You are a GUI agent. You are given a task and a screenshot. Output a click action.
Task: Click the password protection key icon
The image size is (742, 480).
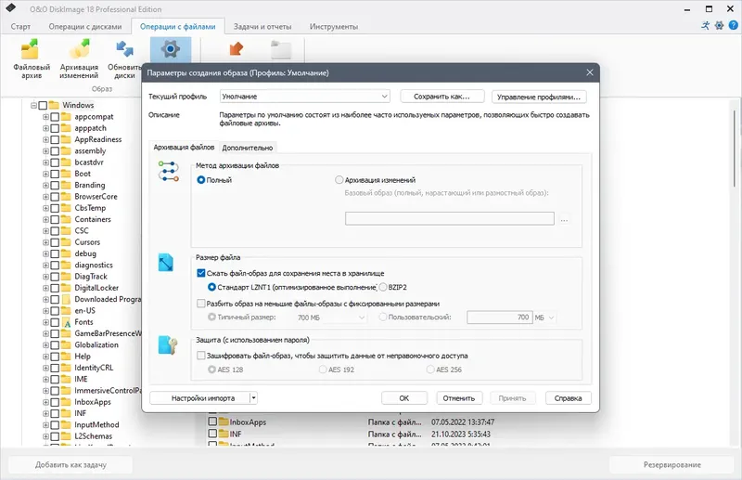click(x=168, y=345)
